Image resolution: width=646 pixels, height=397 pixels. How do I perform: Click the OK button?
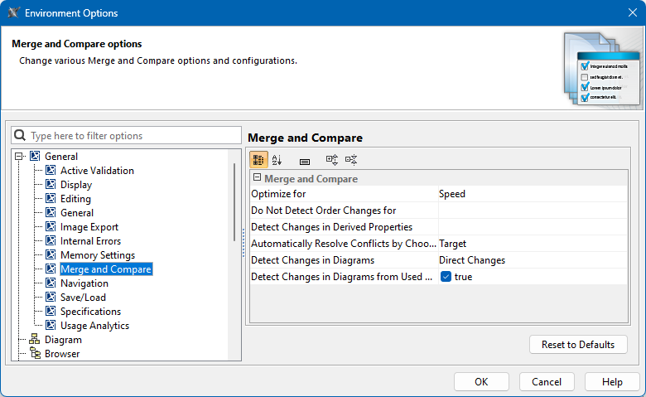click(481, 382)
